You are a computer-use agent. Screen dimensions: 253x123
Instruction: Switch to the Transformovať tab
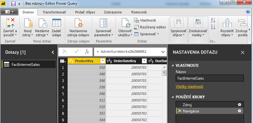[54, 12]
